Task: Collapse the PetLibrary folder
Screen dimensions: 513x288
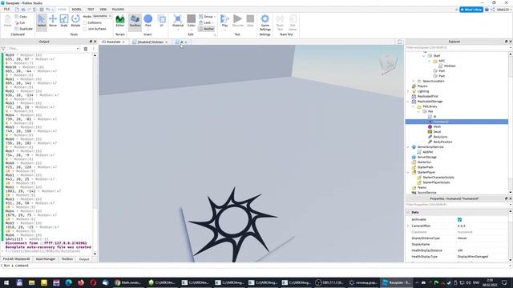Action: [x=414, y=106]
